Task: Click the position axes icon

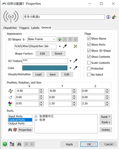Action: click(11, 91)
